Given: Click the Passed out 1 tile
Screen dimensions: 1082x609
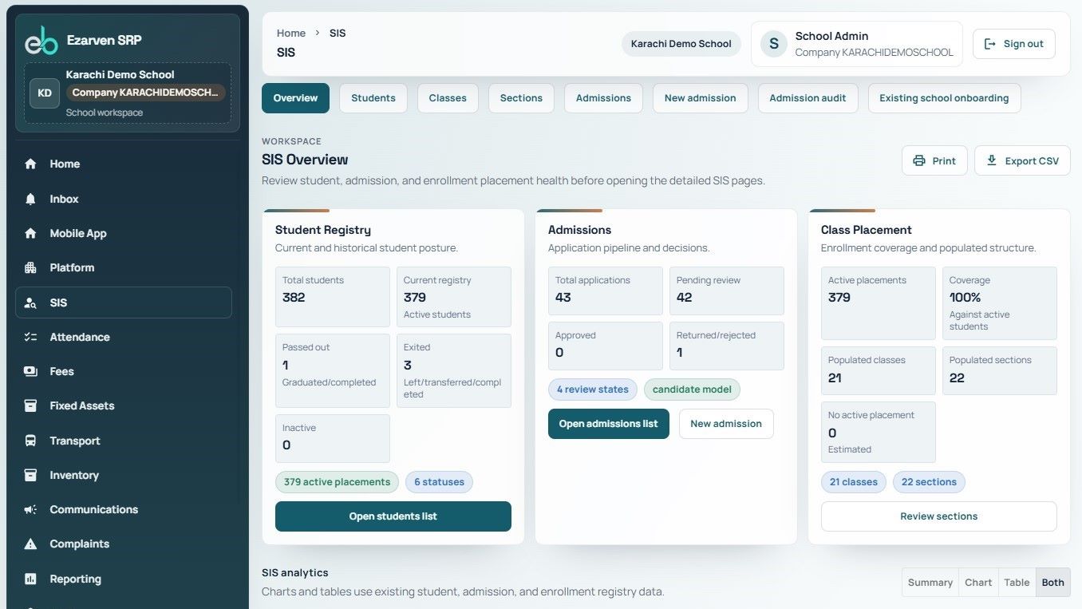Looking at the screenshot, I should click(x=333, y=370).
